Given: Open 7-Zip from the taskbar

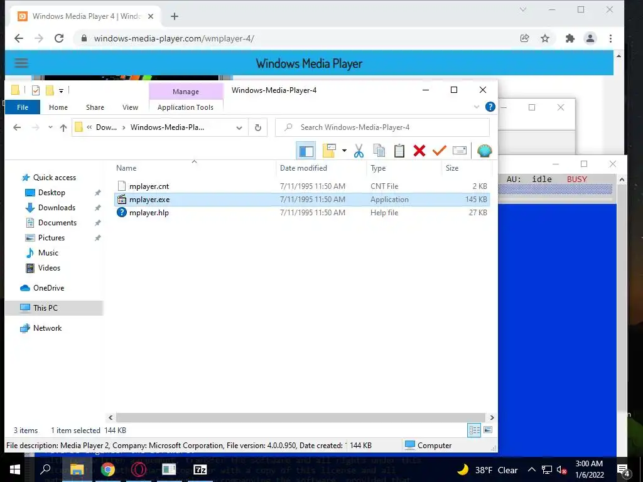Looking at the screenshot, I should coord(200,469).
